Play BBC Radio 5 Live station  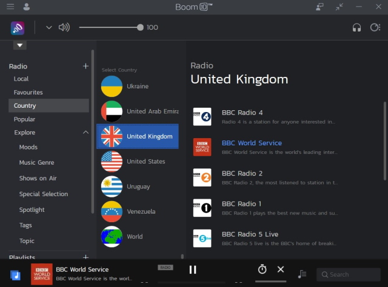click(202, 239)
